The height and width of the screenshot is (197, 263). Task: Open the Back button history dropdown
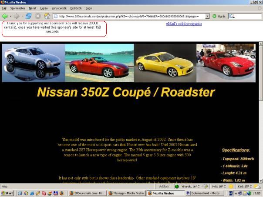tap(10, 16)
